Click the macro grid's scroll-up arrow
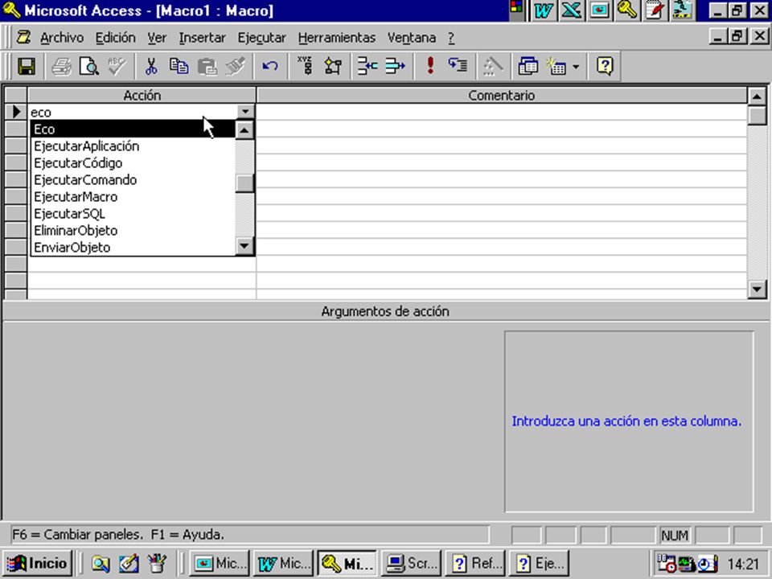Screen dimensions: 772x579 [758, 96]
